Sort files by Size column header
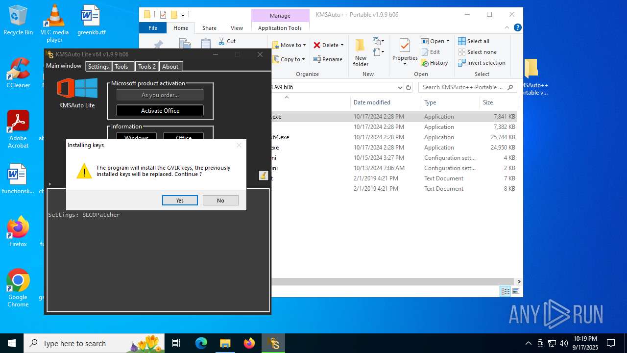The height and width of the screenshot is (353, 627). pyautogui.click(x=499, y=102)
